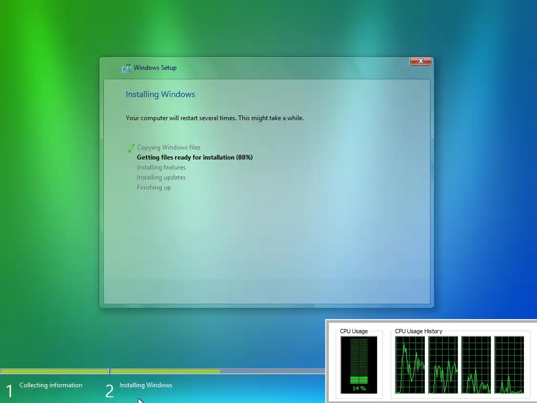Close the Windows Setup dialog
Viewport: 537px width, 403px height.
point(421,61)
